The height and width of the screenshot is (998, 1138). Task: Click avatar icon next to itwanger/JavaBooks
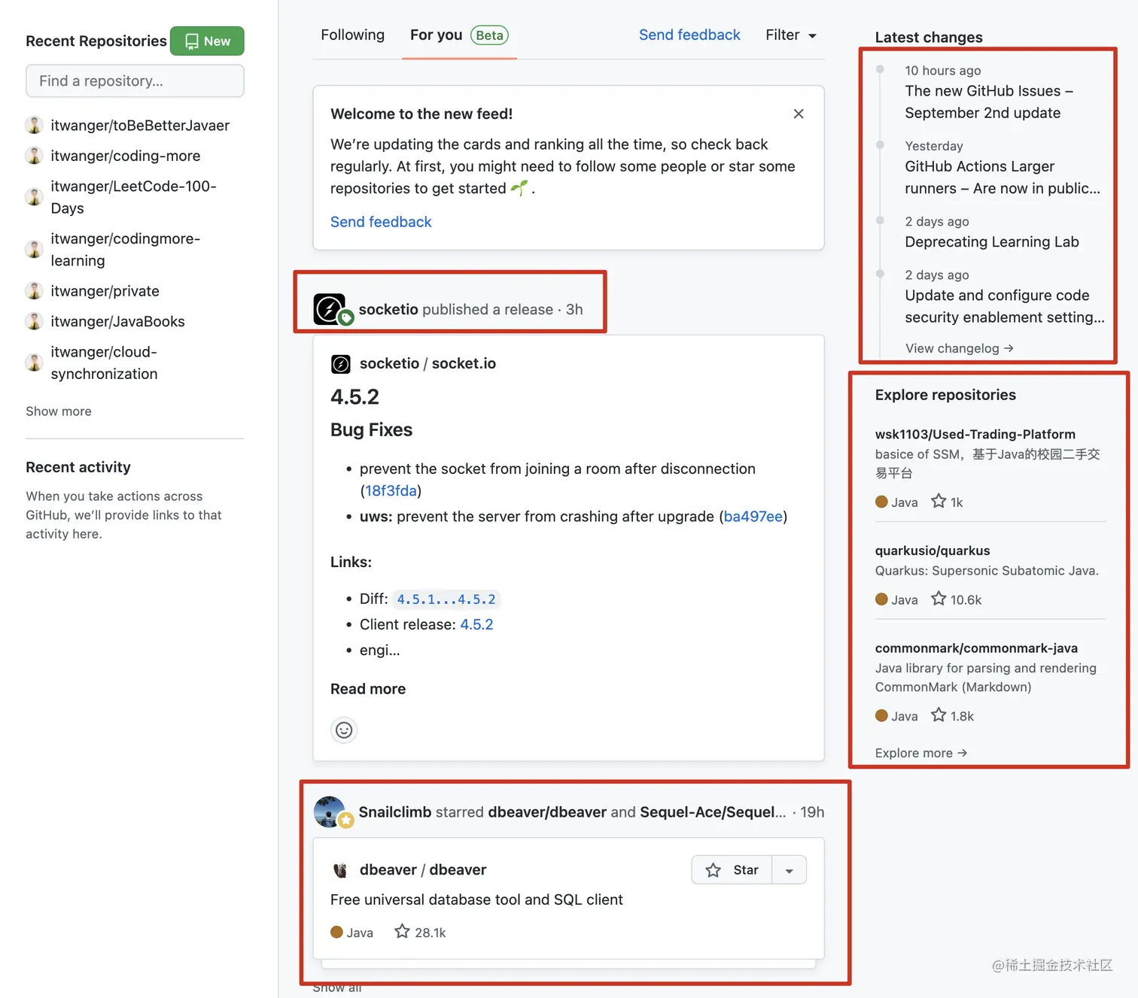[x=34, y=320]
